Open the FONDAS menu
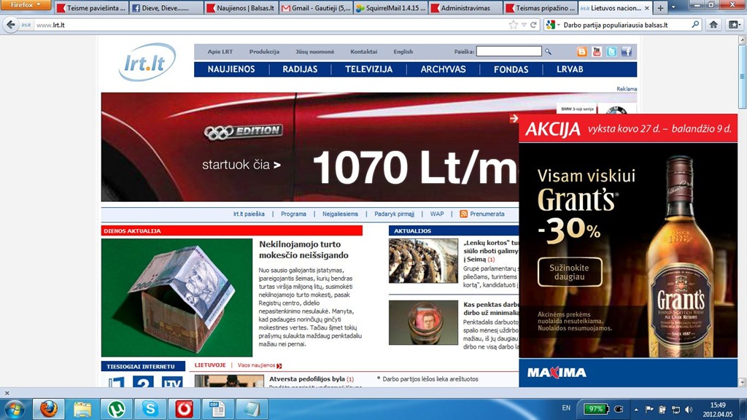The width and height of the screenshot is (747, 420). [x=511, y=69]
